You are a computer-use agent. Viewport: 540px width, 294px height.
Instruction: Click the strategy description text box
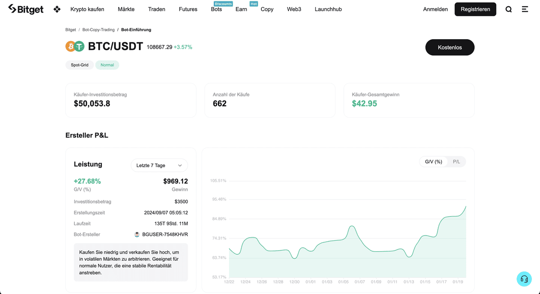tap(131, 262)
